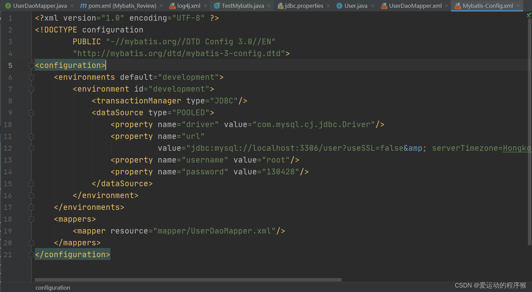Screen dimensions: 532x292
Task: Switch to log4j.xml tab
Action: tap(189, 6)
